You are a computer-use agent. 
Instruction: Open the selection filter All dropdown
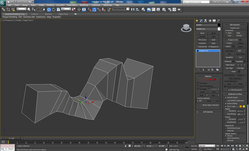[21, 9]
